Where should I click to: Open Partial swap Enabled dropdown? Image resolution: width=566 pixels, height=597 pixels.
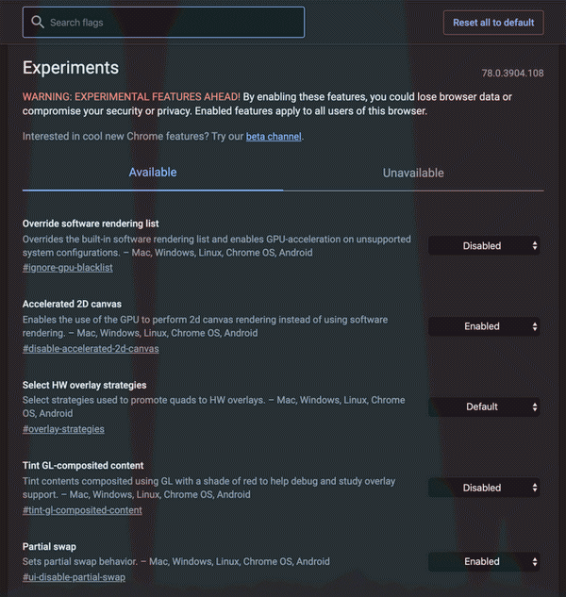486,561
